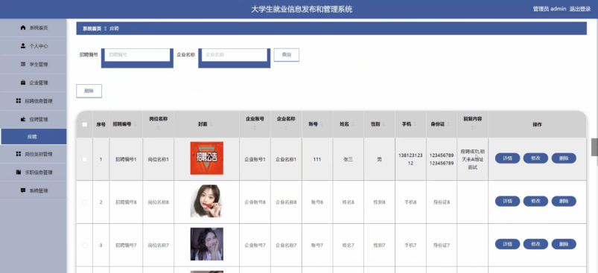Click 删除 for row 姓名7

coord(564,244)
